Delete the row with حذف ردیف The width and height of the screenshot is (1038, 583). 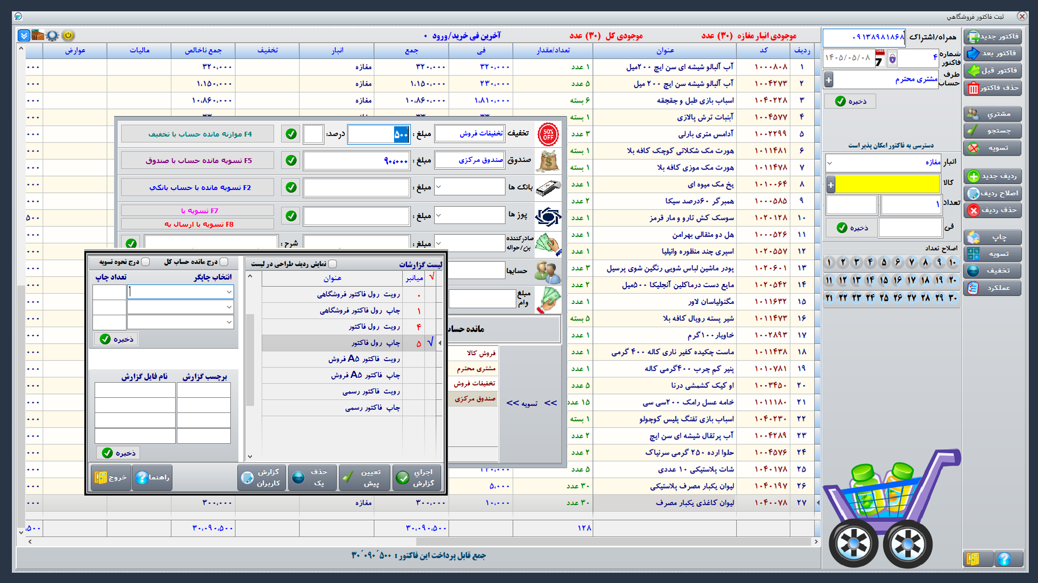tap(993, 210)
